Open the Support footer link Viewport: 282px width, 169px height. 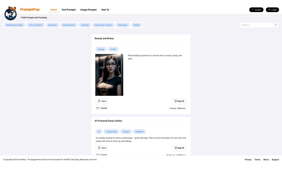tap(275, 160)
